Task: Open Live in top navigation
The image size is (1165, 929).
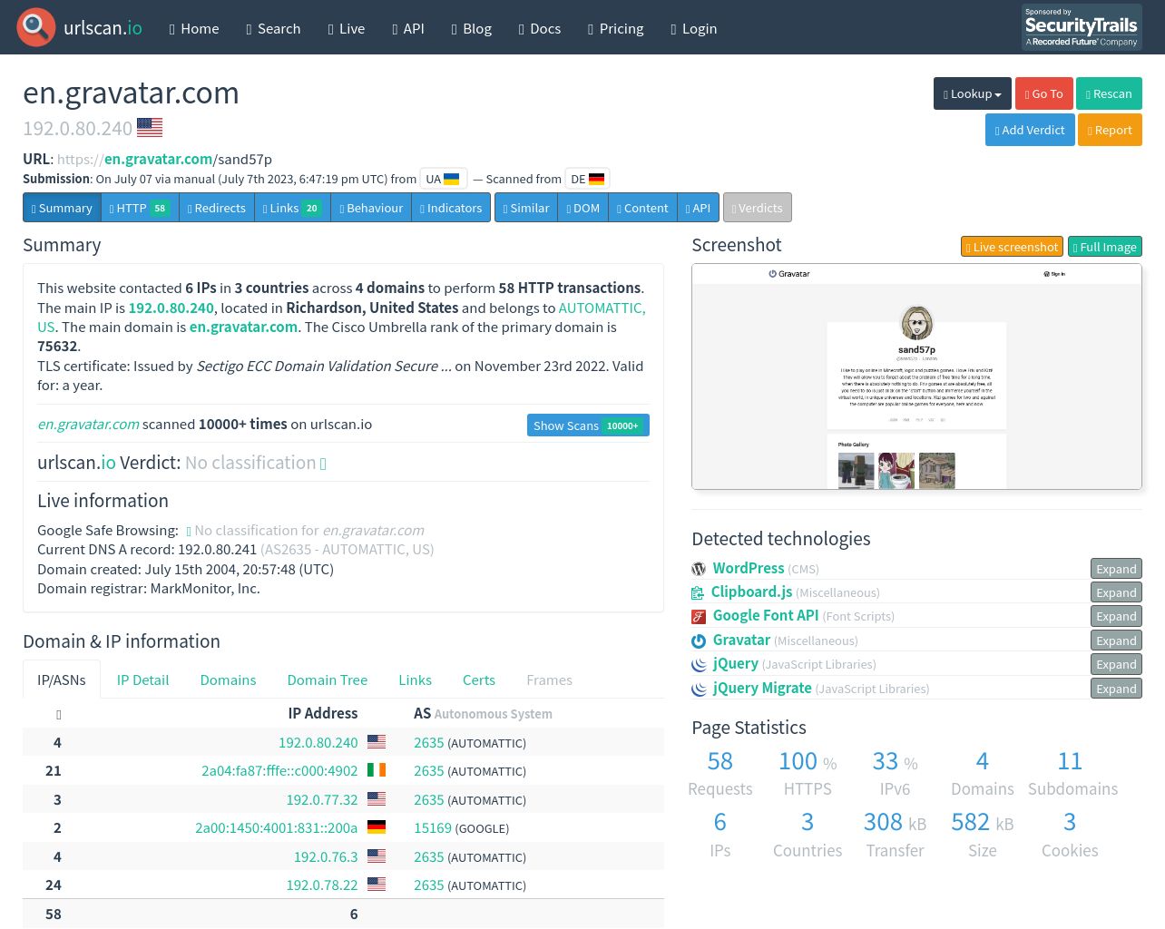Action: (347, 28)
